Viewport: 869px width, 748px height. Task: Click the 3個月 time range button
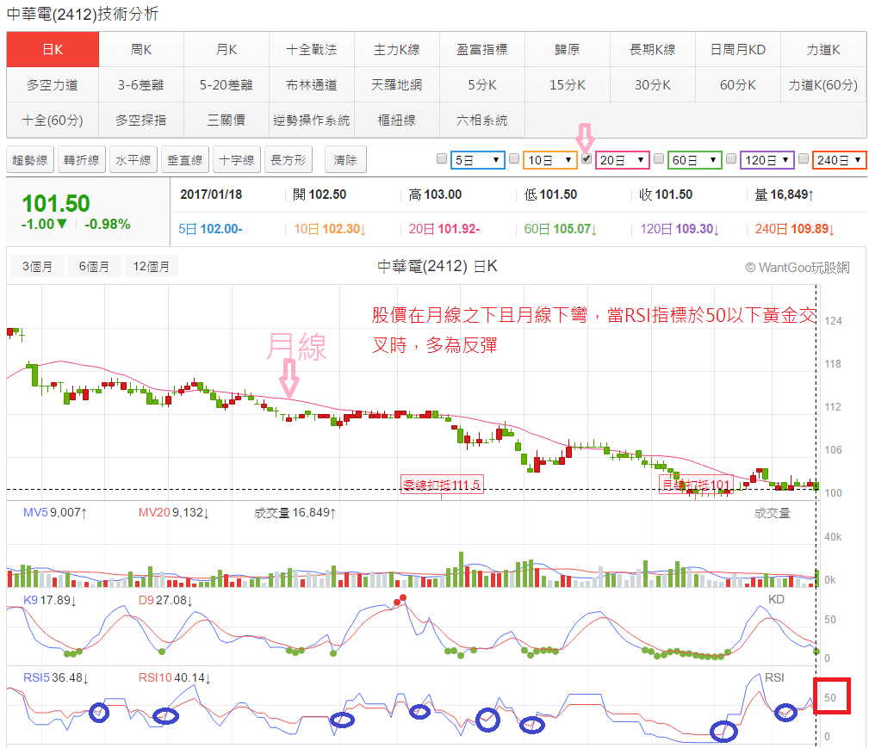[x=36, y=267]
